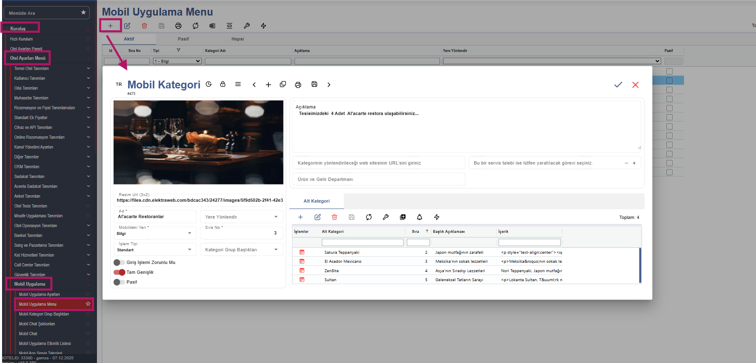This screenshot has height=363, width=756.
Task: Open the Kategori Grup Başlıkları dropdown
Action: 276,250
